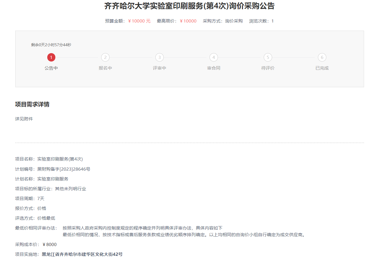
Task: Click the 项目需求详情 section heading
Action: tap(32, 105)
